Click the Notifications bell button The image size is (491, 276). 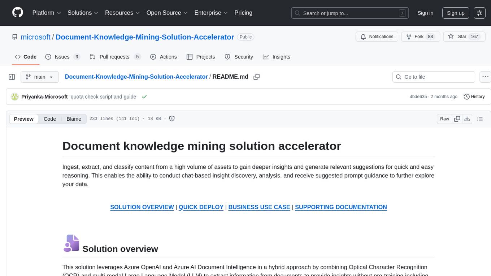tap(377, 37)
